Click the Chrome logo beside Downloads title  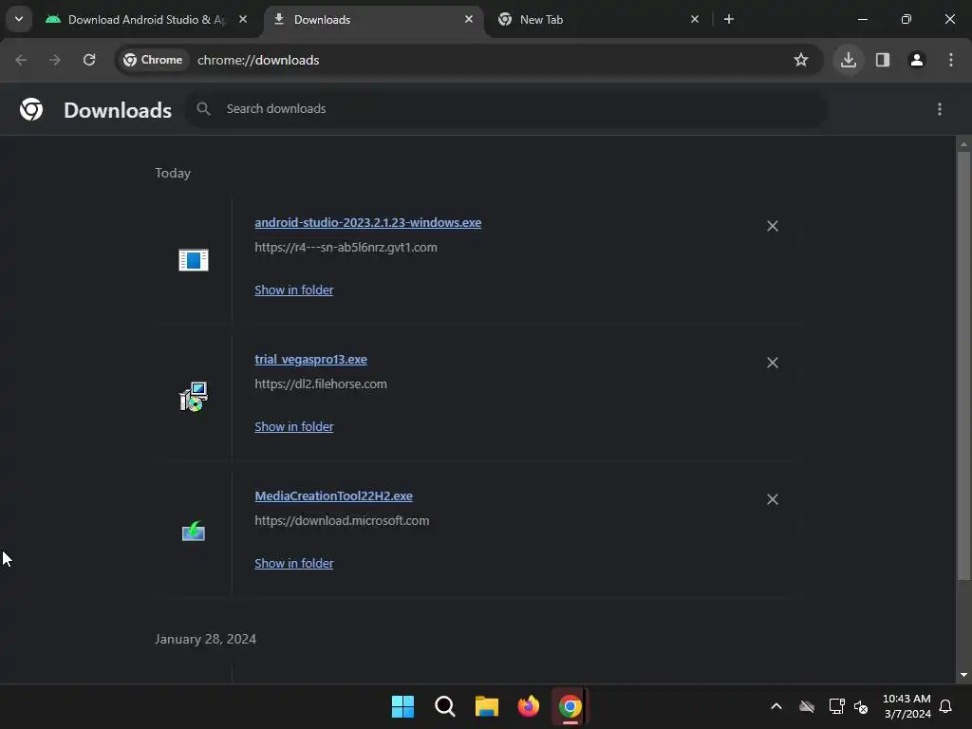pos(31,110)
